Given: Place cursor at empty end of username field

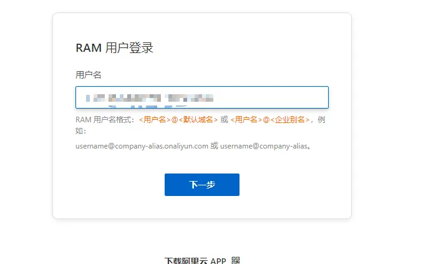Looking at the screenshot, I should [271, 97].
